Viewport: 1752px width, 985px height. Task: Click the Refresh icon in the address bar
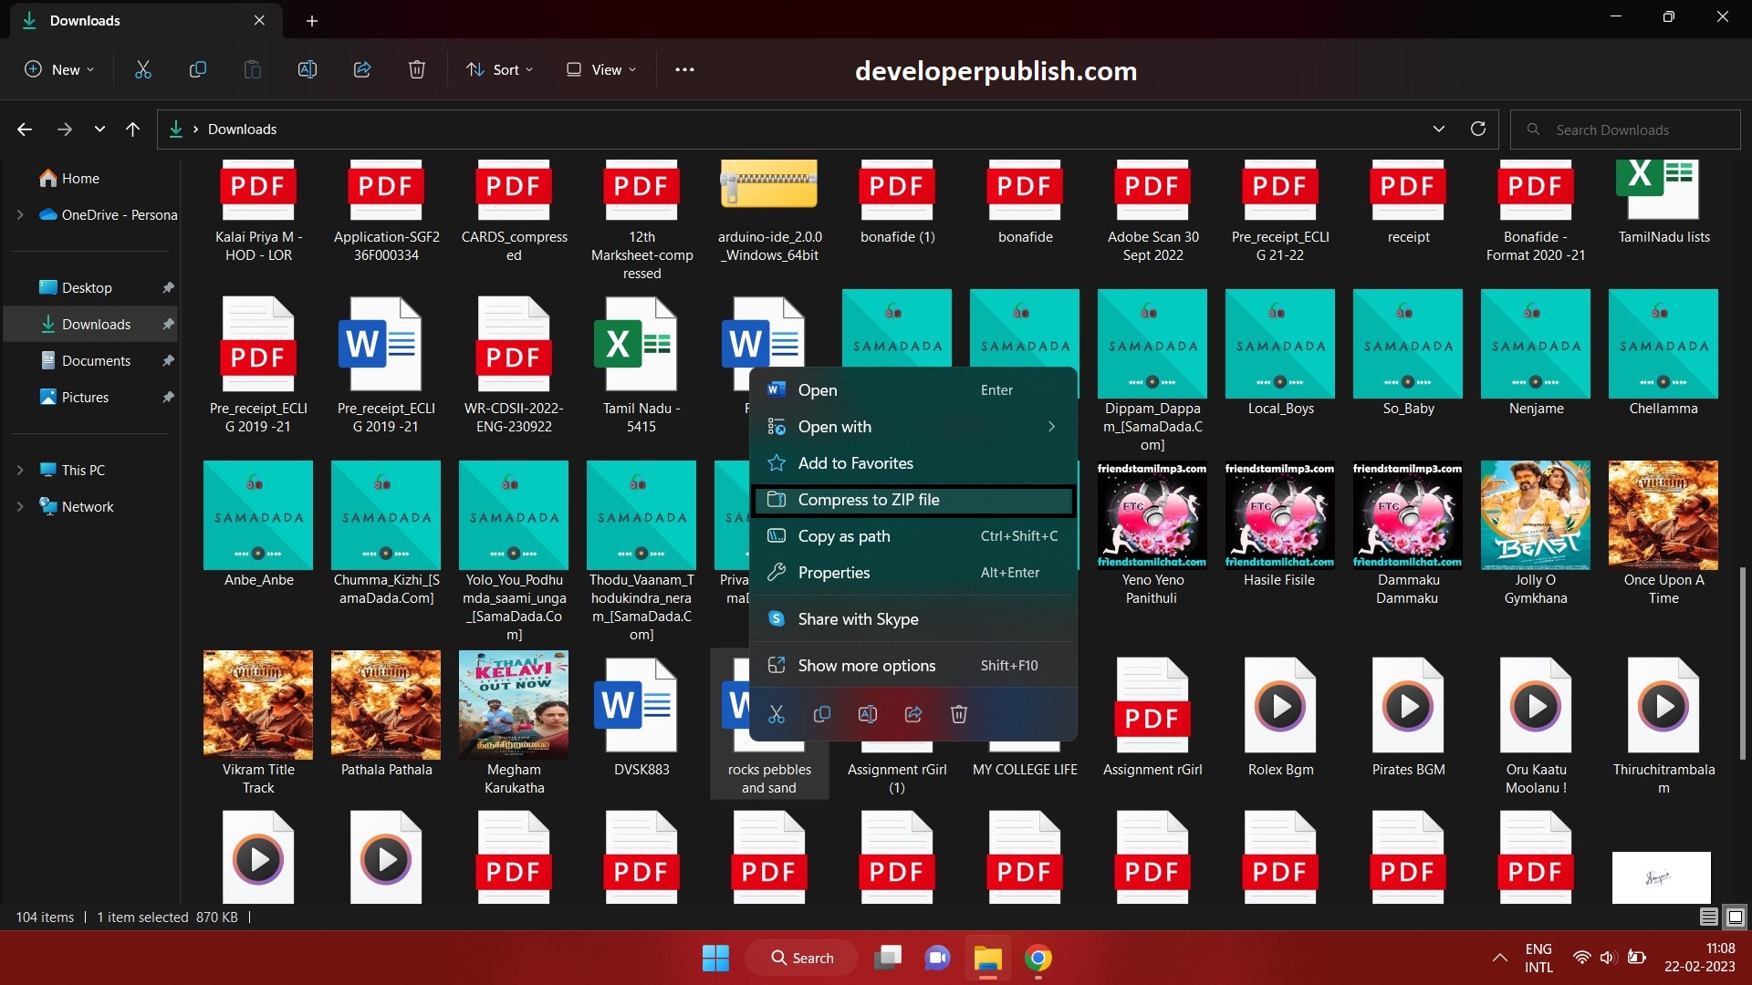[x=1477, y=129]
